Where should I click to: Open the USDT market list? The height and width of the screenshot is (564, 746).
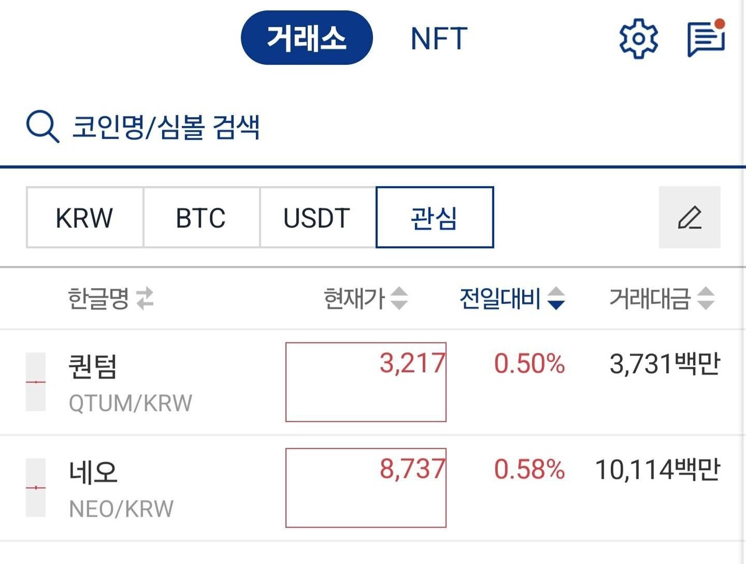tap(317, 218)
